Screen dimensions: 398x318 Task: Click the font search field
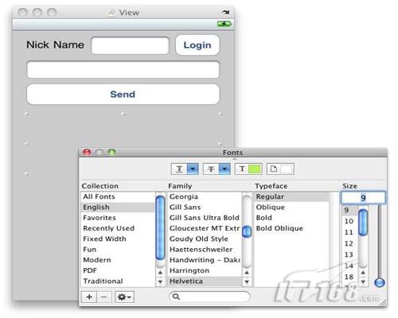(x=209, y=297)
